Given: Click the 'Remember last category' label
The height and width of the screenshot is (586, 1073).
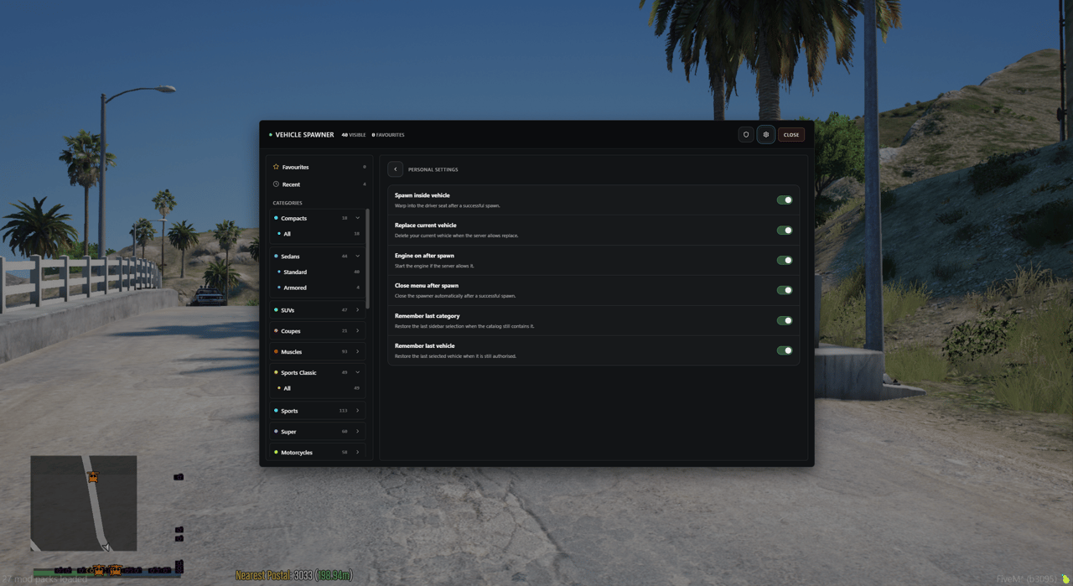Looking at the screenshot, I should coord(428,316).
